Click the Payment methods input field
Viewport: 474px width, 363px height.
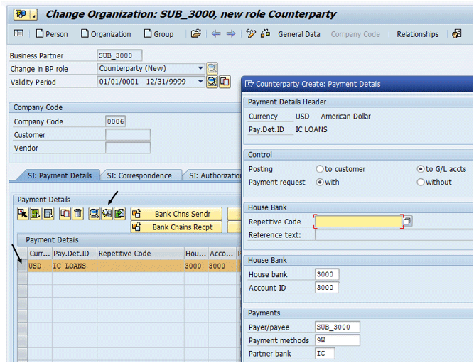click(x=337, y=340)
